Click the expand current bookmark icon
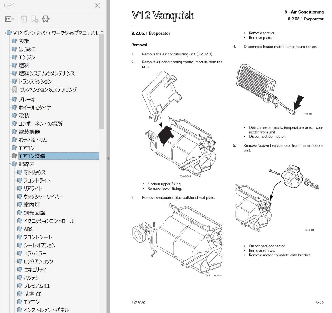The image size is (332, 313). click(x=46, y=19)
